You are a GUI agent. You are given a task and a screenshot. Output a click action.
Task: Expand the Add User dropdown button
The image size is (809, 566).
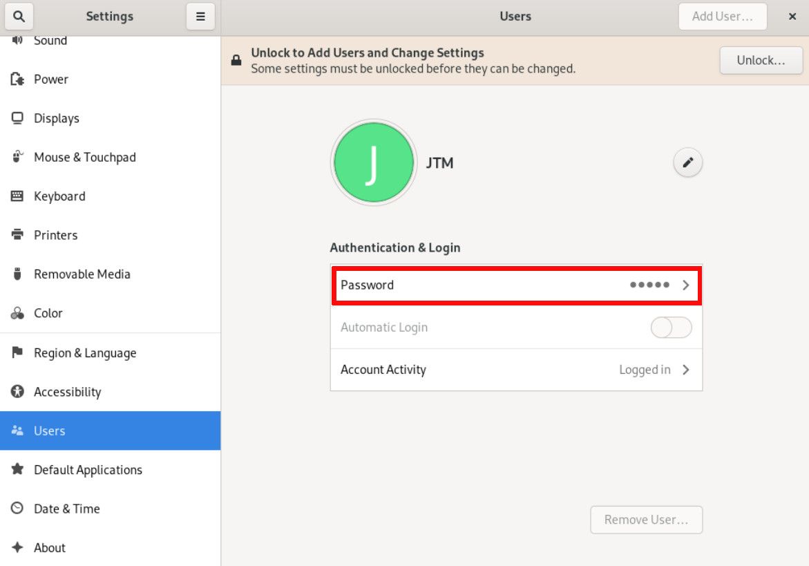point(723,16)
